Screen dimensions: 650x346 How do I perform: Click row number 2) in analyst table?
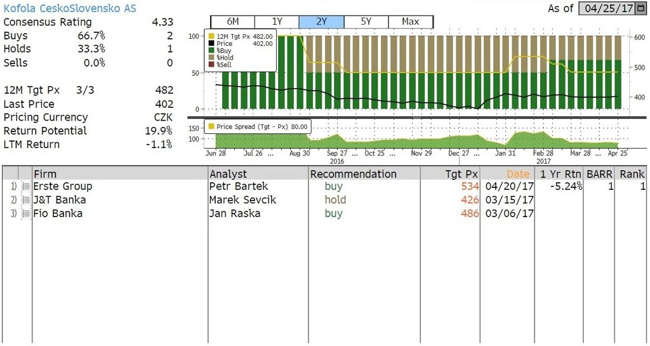(14, 200)
